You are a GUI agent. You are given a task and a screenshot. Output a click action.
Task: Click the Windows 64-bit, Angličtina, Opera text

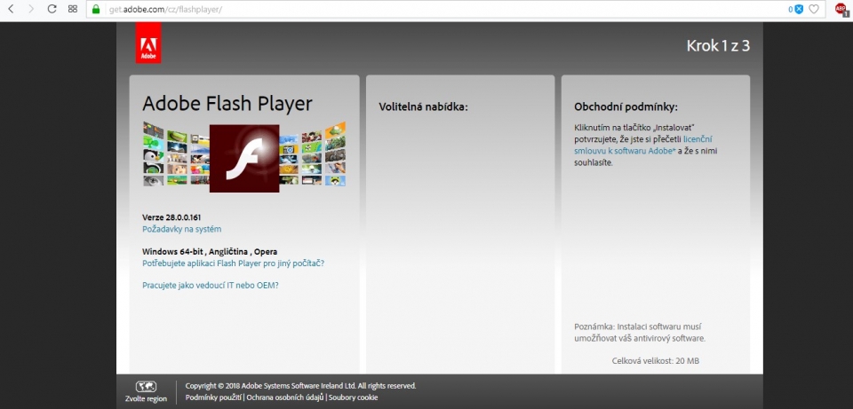[210, 251]
